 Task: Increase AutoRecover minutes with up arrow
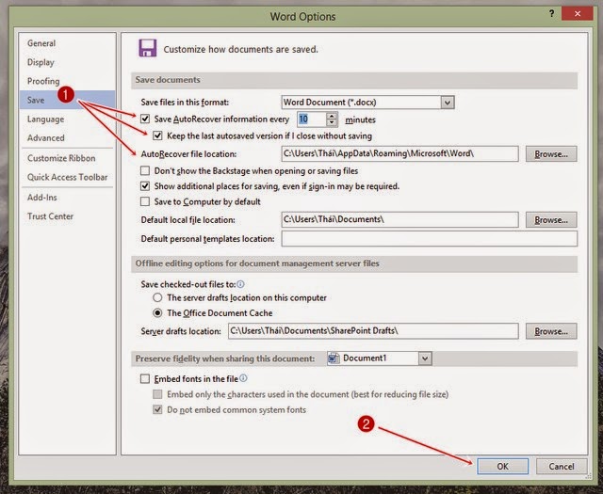[x=332, y=116]
